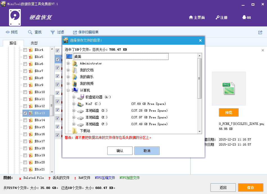
Task: Select the 本地磁盘 (E:) drive icon
Action: pos(81,118)
